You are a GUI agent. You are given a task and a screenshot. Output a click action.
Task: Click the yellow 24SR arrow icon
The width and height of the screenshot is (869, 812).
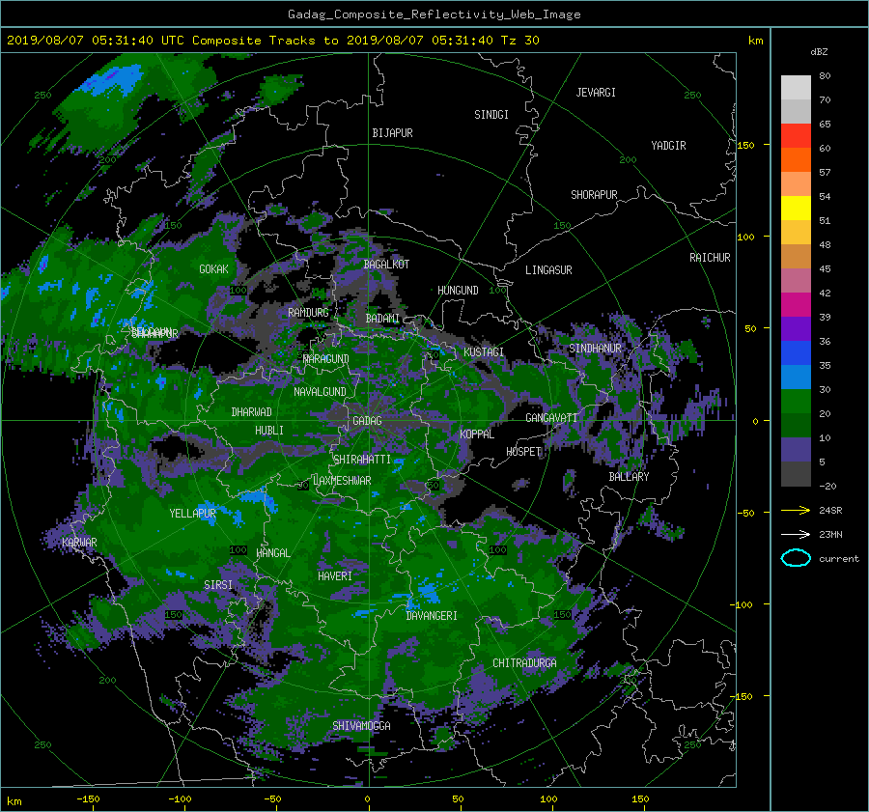click(796, 510)
